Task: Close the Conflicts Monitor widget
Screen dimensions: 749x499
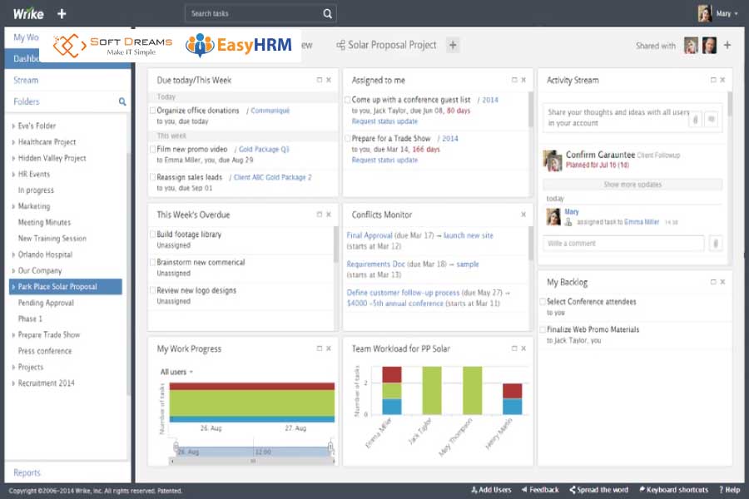Action: [x=523, y=215]
